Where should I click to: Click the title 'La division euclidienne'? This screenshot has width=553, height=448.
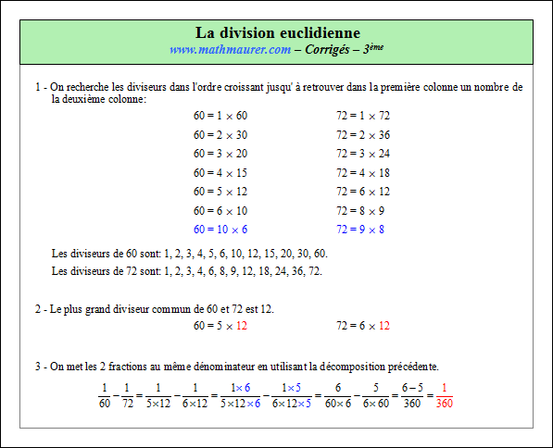(x=278, y=32)
